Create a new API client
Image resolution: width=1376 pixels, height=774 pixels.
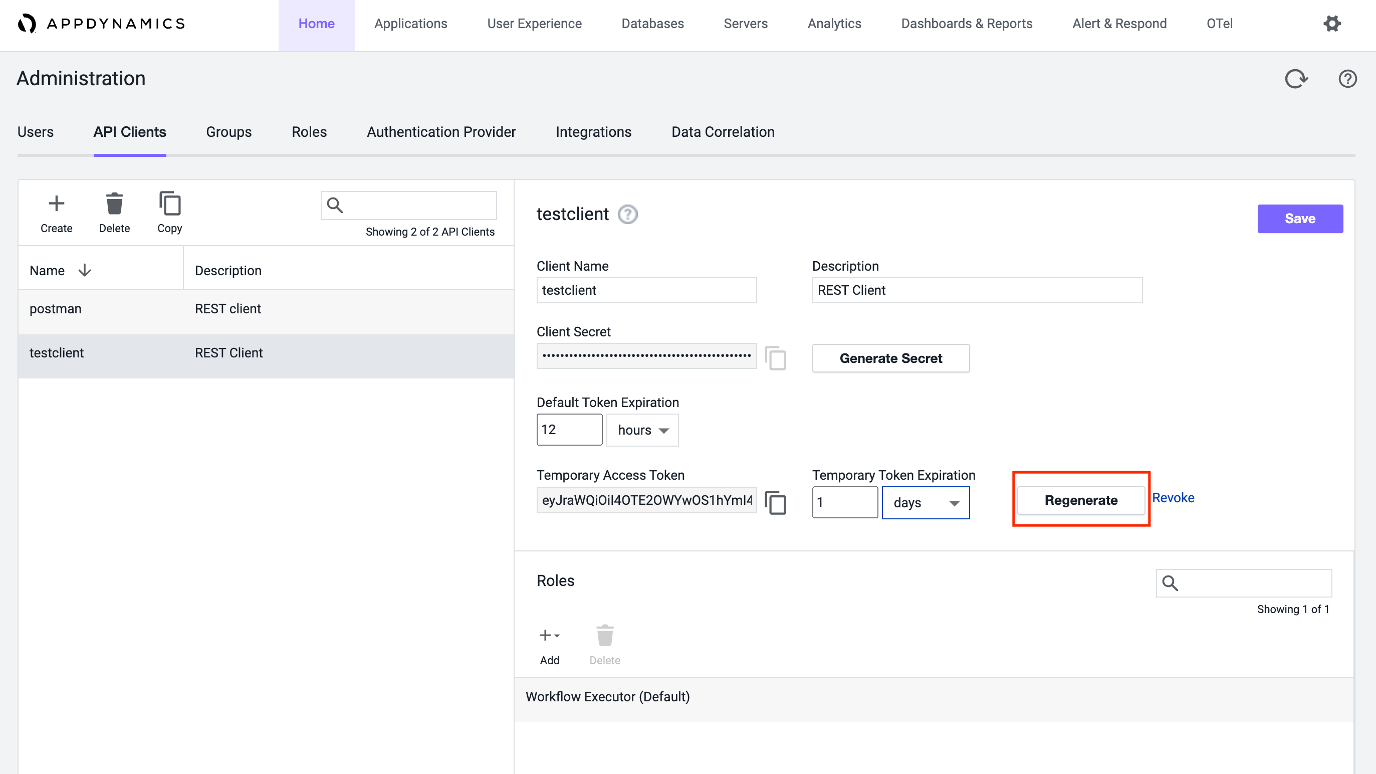56,213
